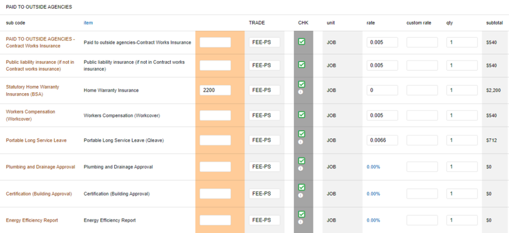Toggle CHK checkbox for Workers Compensation row
Viewport: 509px width, 233px height.
coord(301,115)
